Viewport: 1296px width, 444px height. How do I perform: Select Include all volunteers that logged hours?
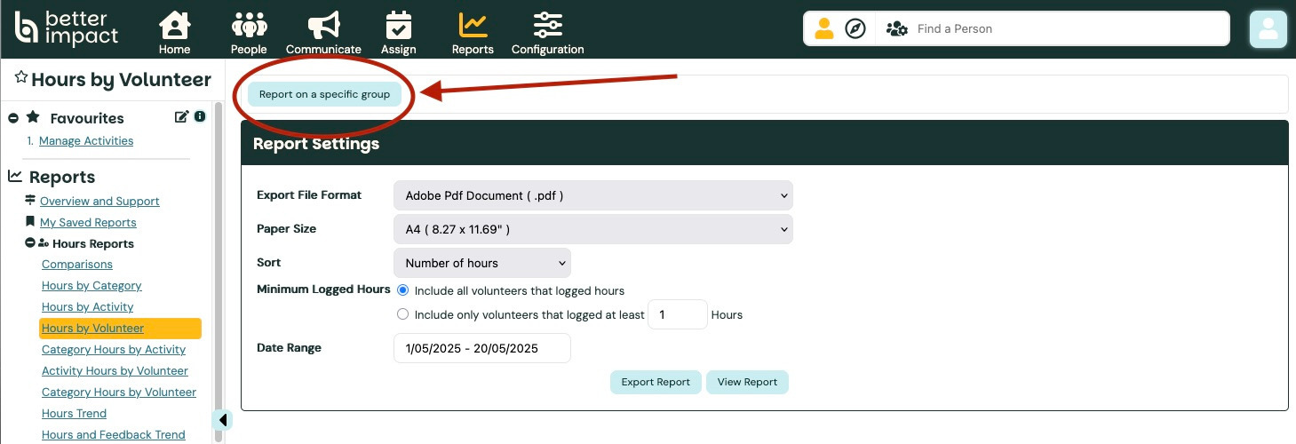click(x=403, y=290)
